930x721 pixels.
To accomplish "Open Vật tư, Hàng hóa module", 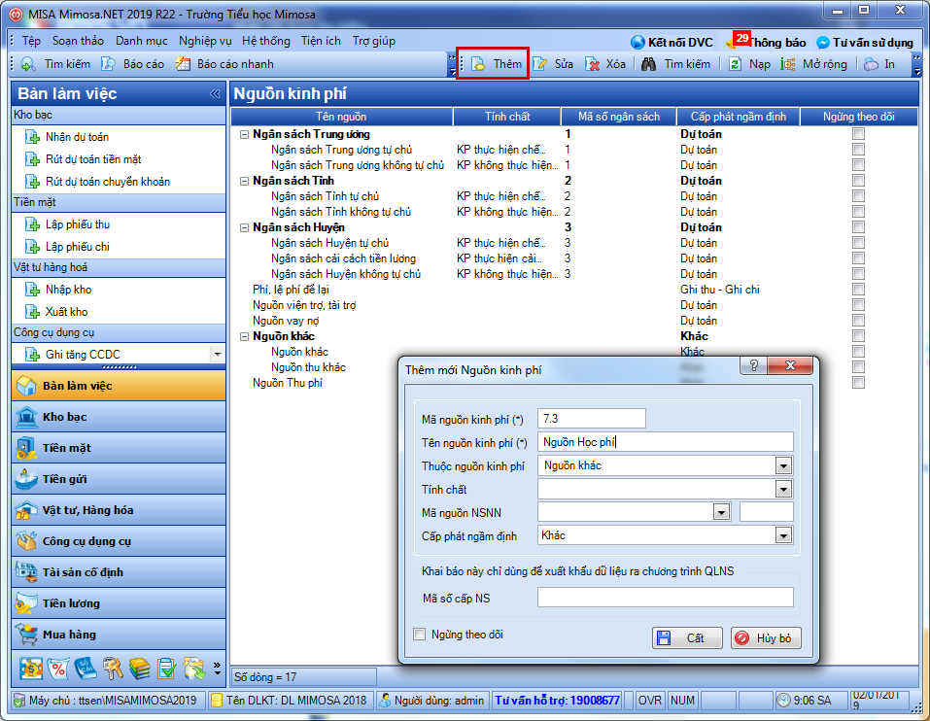I will pyautogui.click(x=118, y=510).
